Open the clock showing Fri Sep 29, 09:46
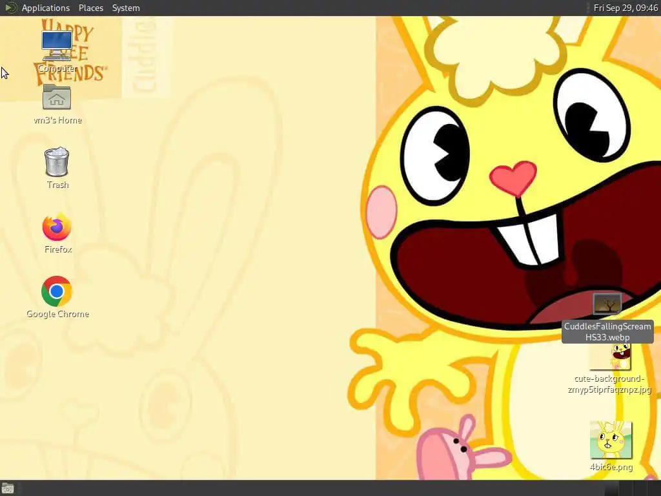This screenshot has width=661, height=496. [625, 8]
